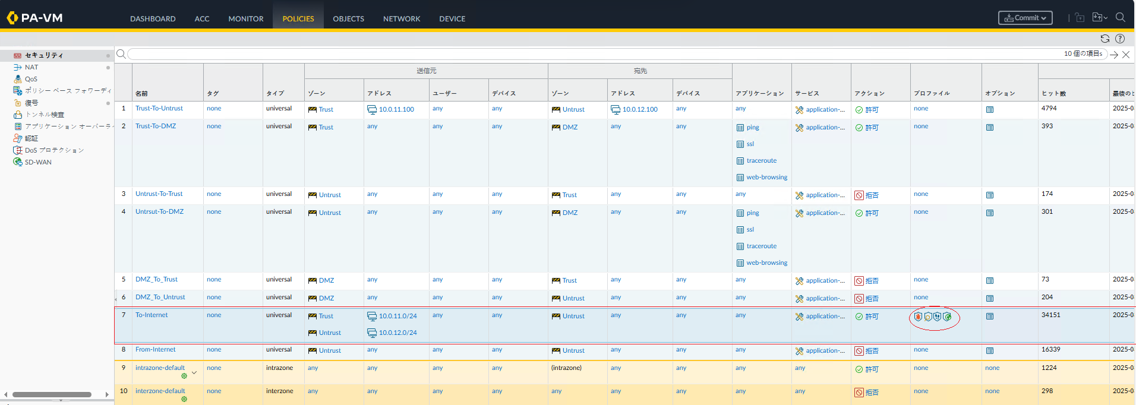The width and height of the screenshot is (1136, 405).
Task: Click the sidebar horizontal scrollbar
Action: 52,394
